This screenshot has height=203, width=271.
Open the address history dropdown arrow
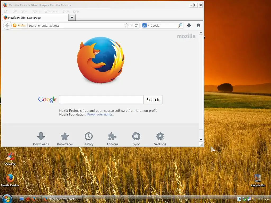tap(132, 26)
